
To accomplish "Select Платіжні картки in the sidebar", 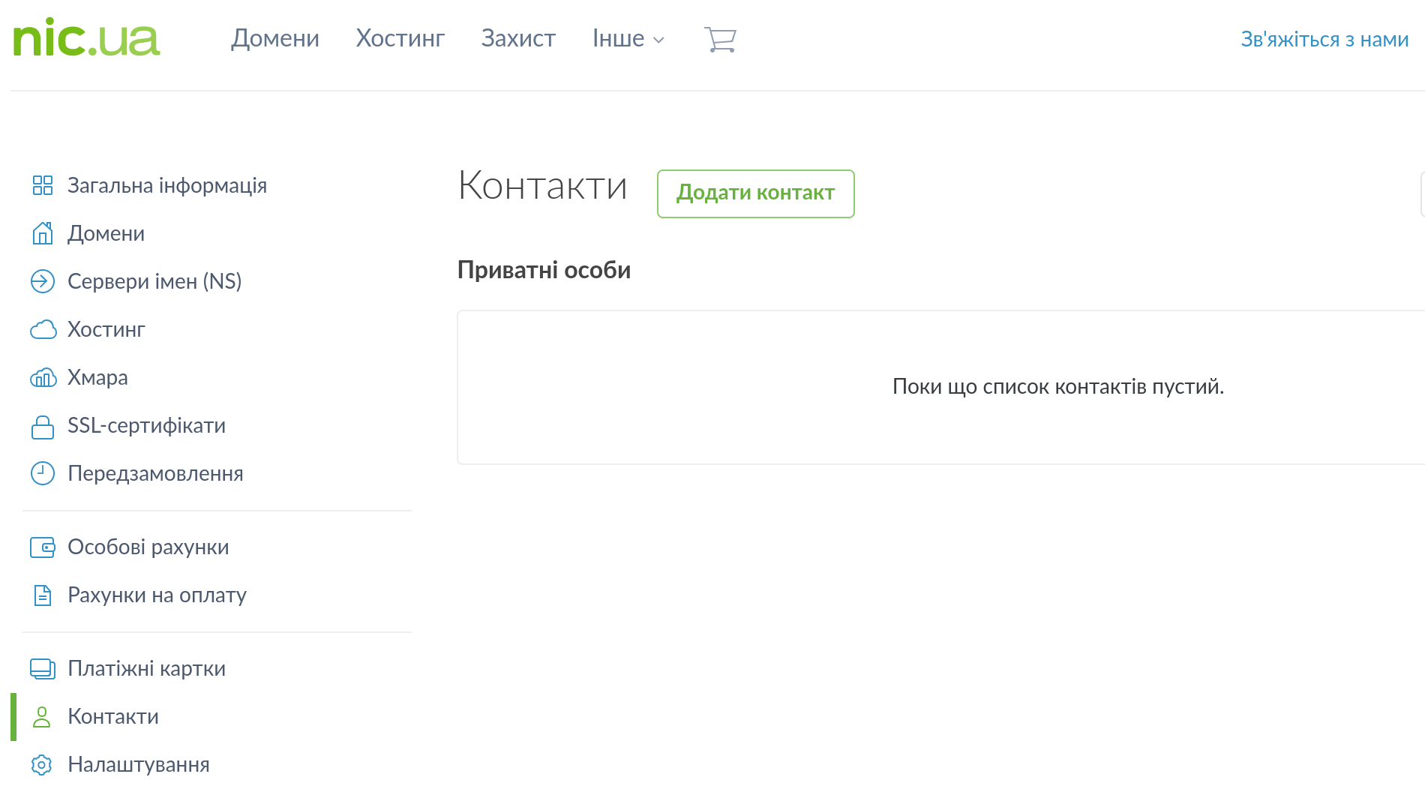I will (146, 668).
